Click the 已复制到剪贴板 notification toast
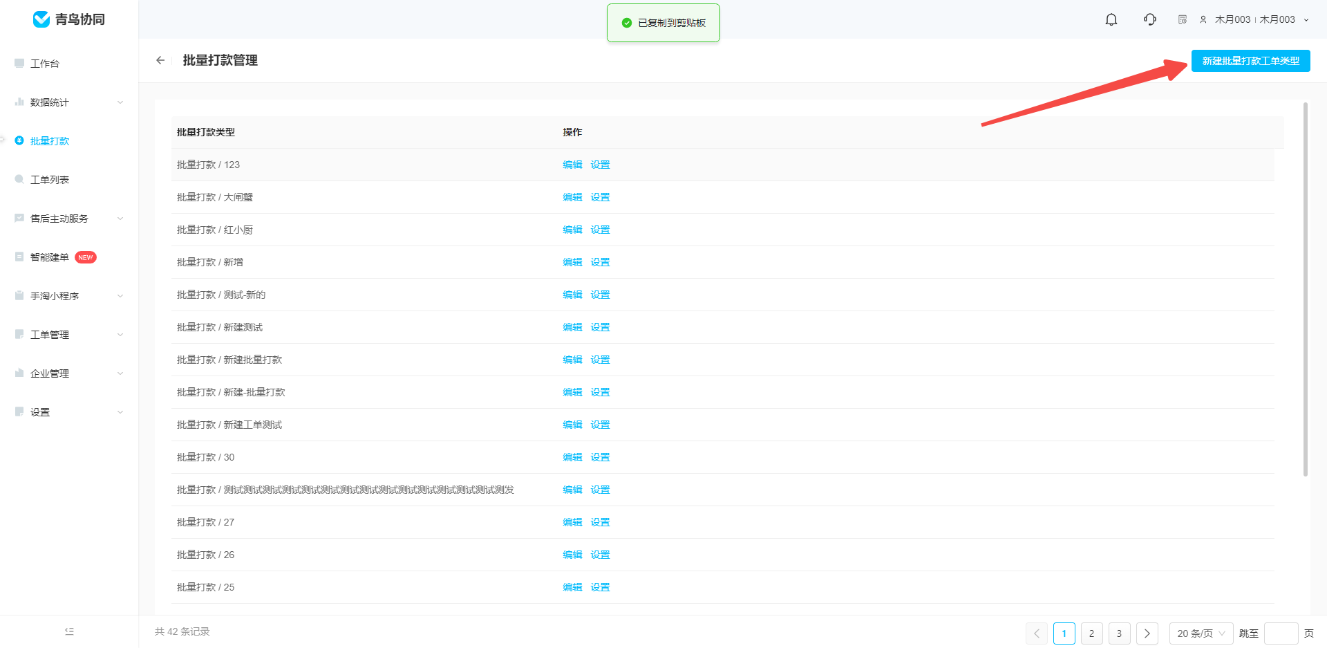Image resolution: width=1327 pixels, height=648 pixels. 663,23
